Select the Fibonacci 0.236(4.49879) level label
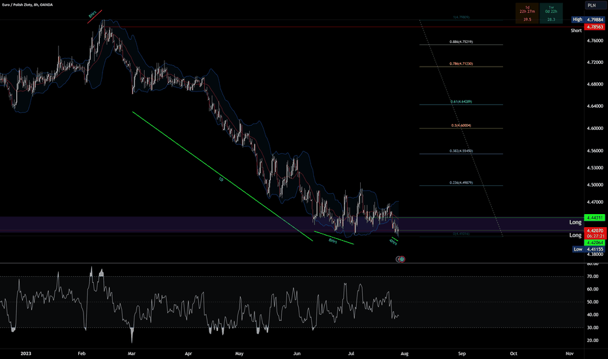Image resolution: width=608 pixels, height=359 pixels. pos(461,182)
